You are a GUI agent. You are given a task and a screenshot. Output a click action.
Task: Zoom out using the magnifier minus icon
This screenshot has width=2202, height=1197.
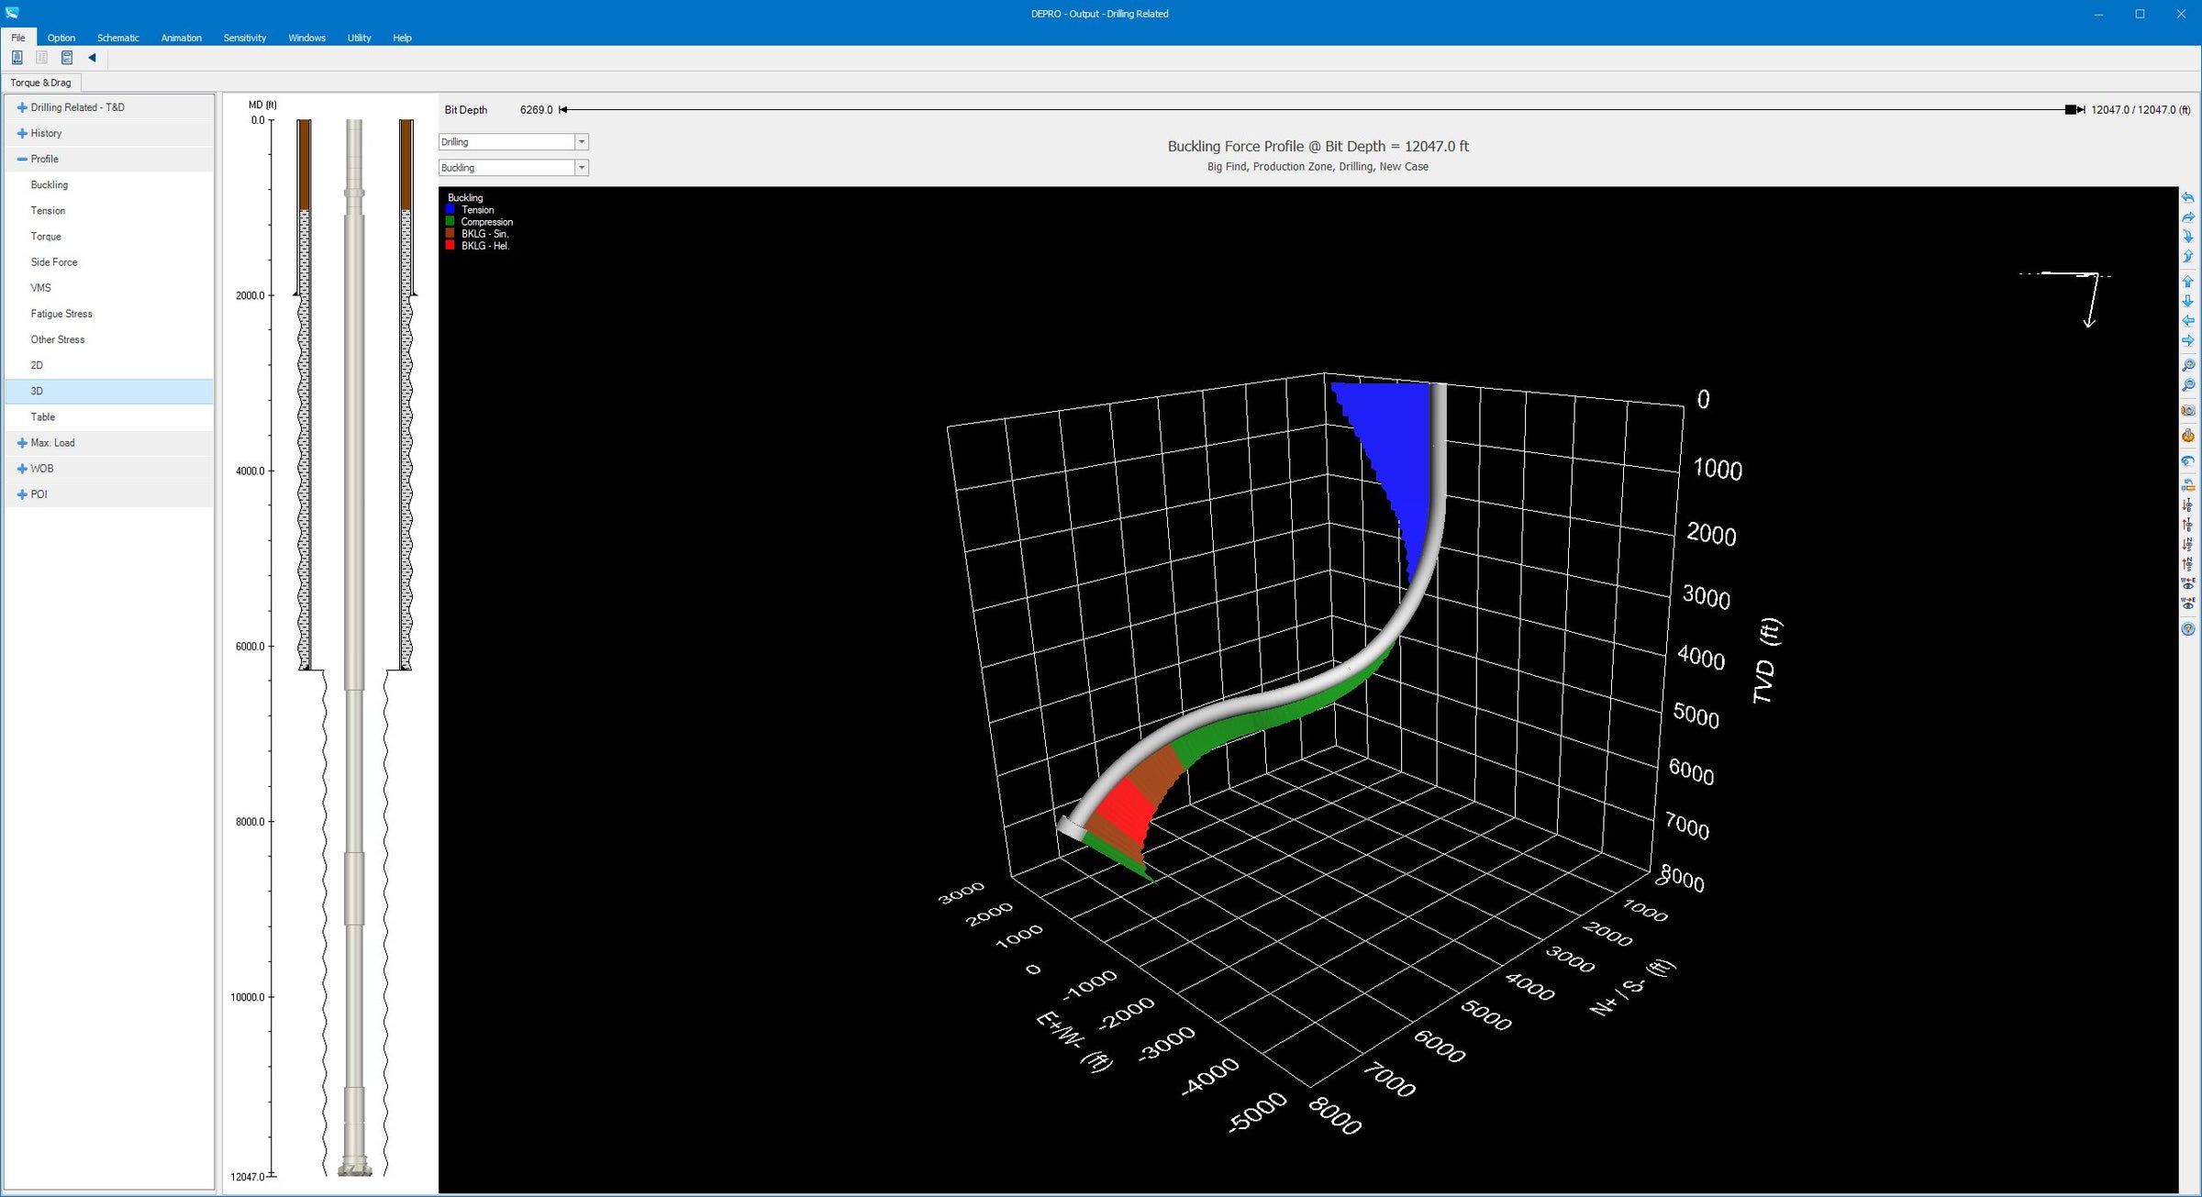tap(2188, 385)
